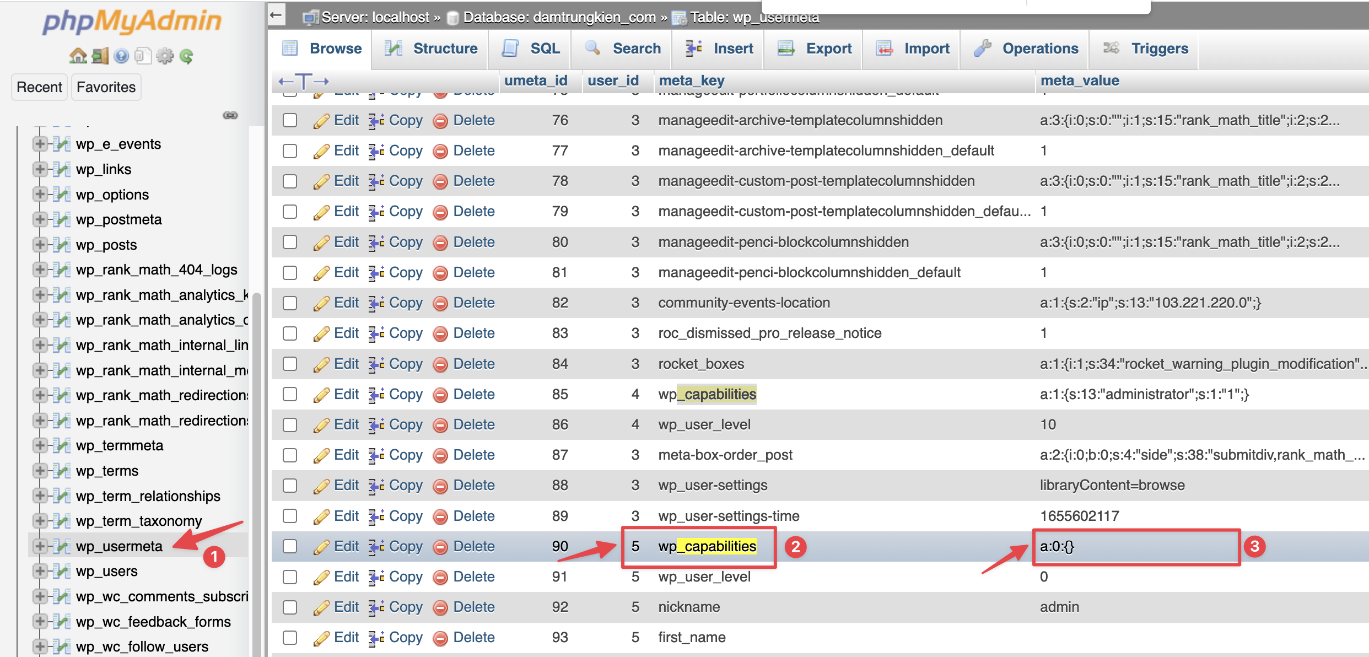Open the SQL documentation page icon
Viewport: 1369px width, 657px height.
[x=143, y=56]
